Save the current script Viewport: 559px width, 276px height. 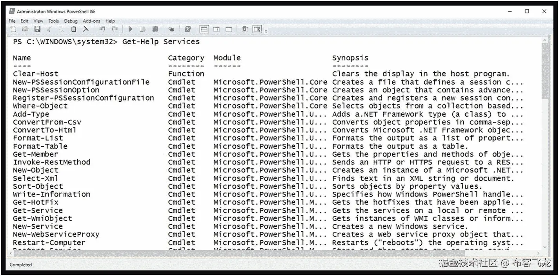pos(37,29)
